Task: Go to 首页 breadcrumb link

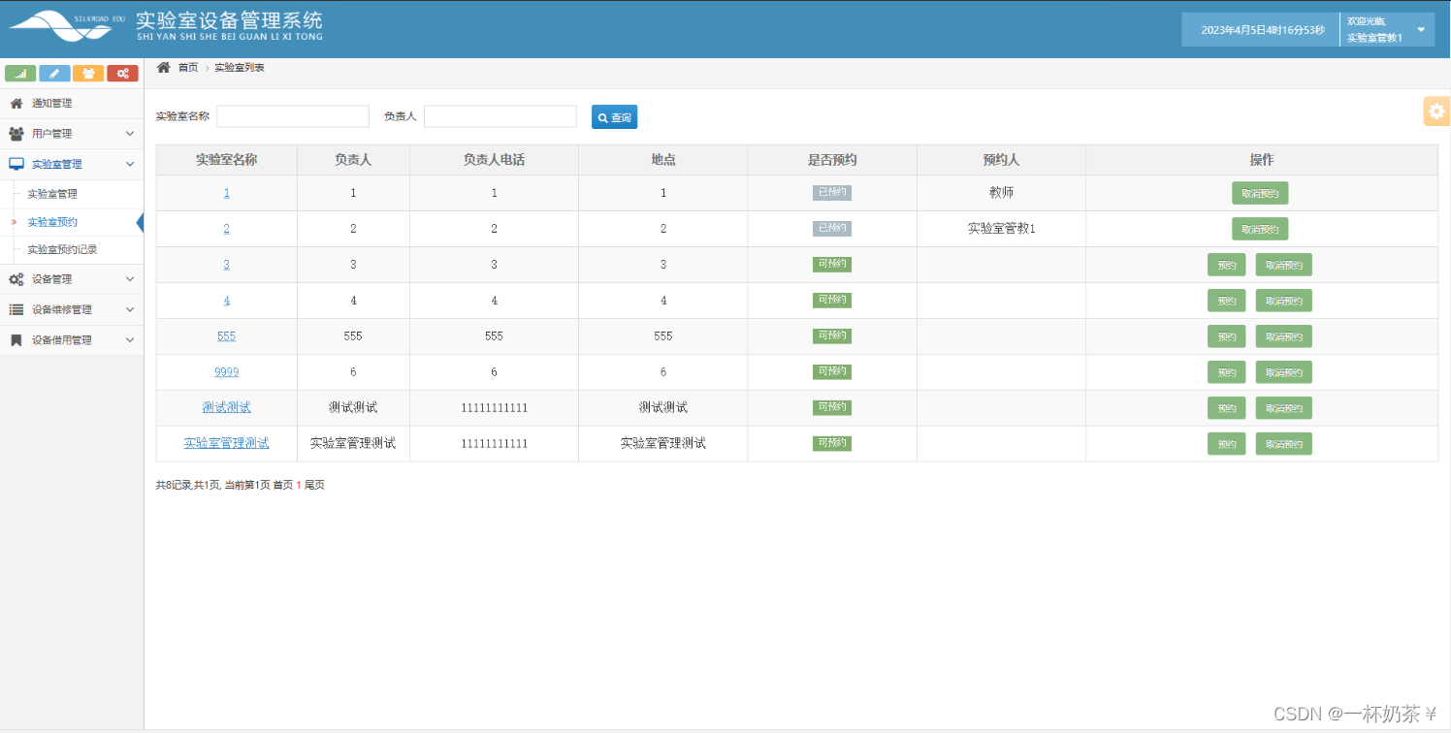Action: point(188,67)
